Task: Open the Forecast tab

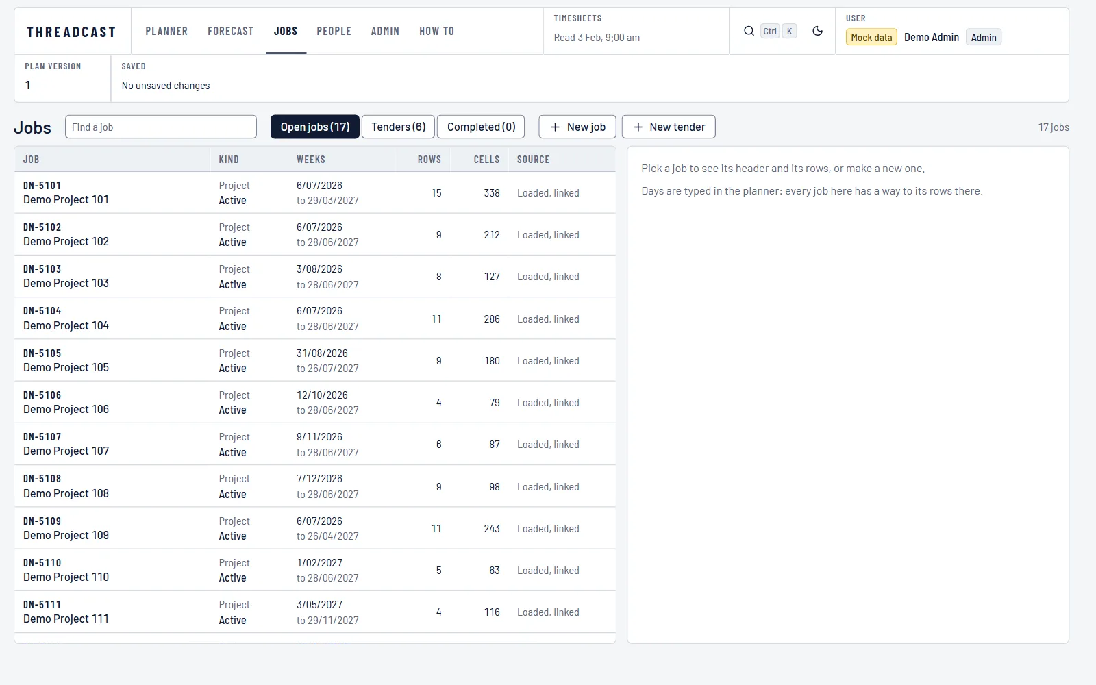Action: click(x=231, y=31)
